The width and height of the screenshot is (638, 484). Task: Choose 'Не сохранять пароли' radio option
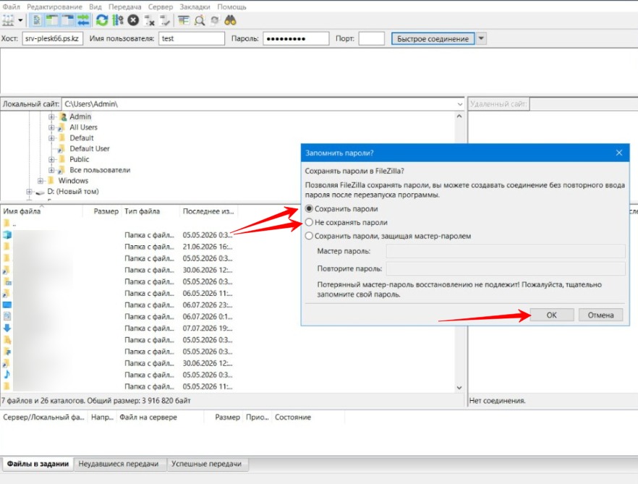click(309, 222)
